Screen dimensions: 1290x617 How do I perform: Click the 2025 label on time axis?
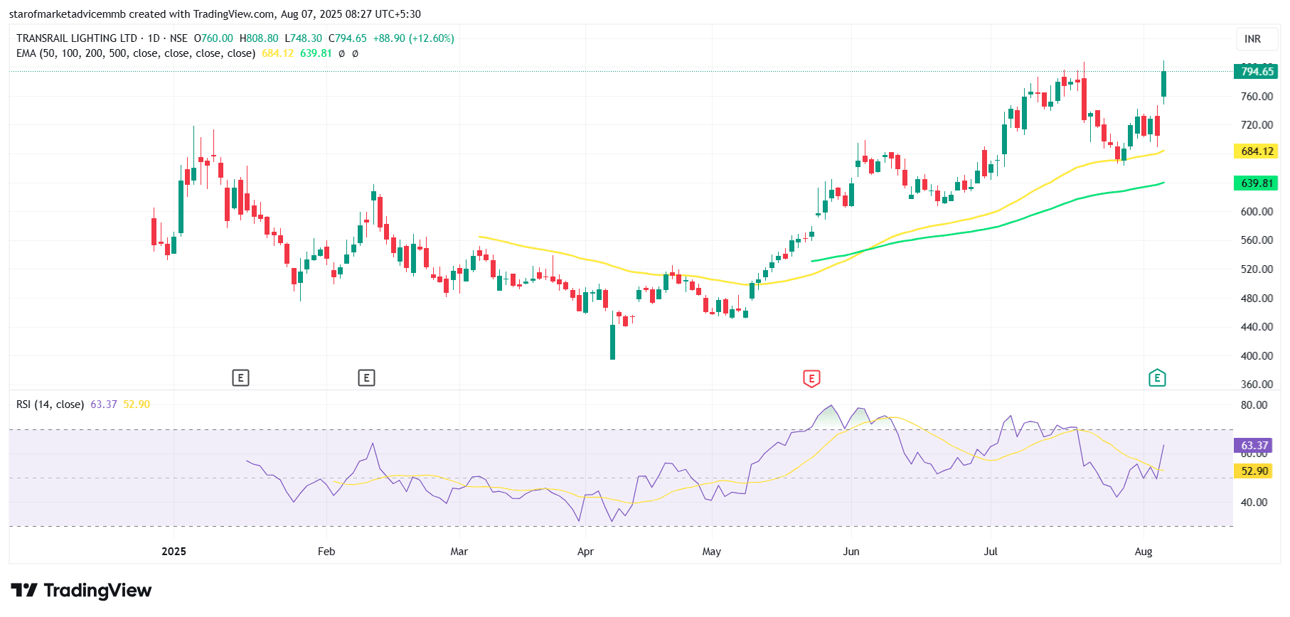(174, 552)
